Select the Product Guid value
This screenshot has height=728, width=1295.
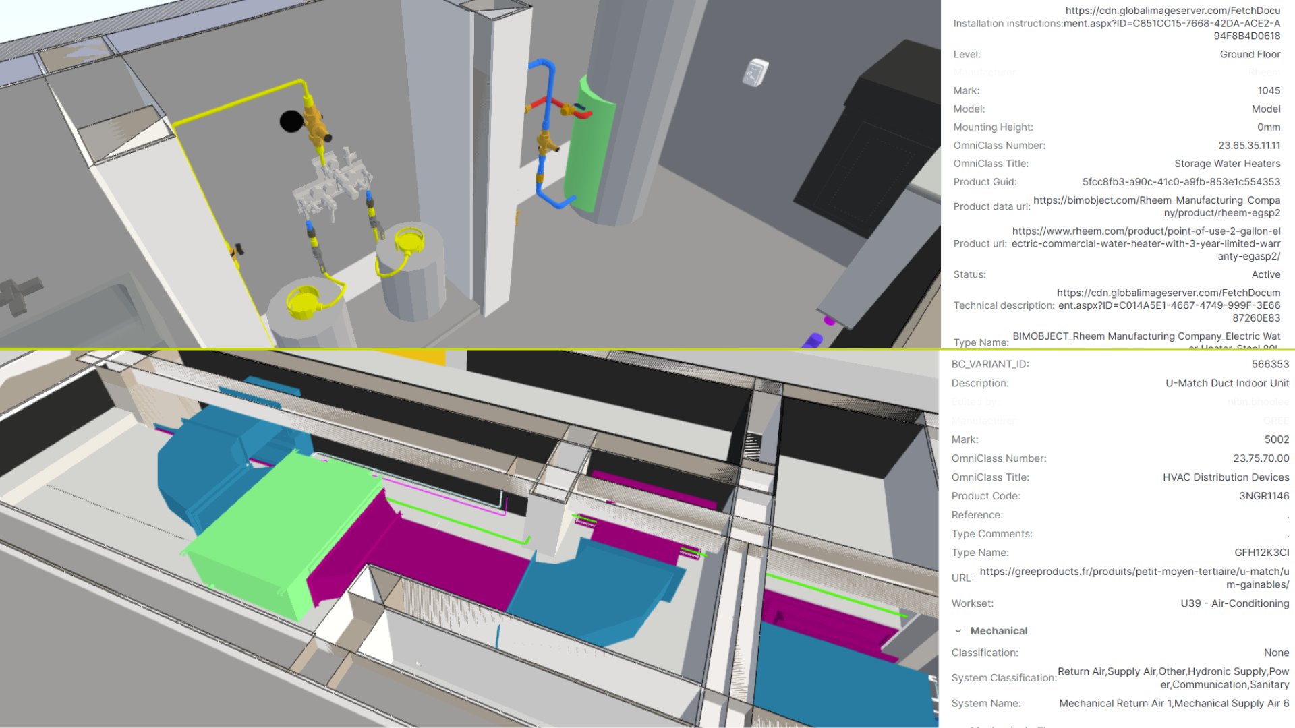pos(1180,182)
